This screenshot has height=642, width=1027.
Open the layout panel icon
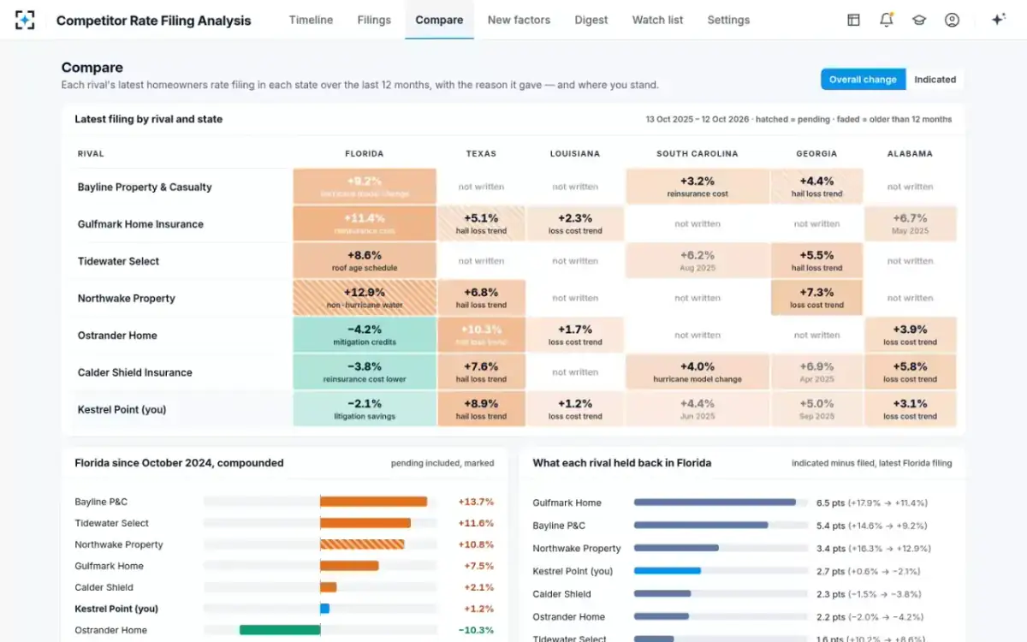pos(853,20)
